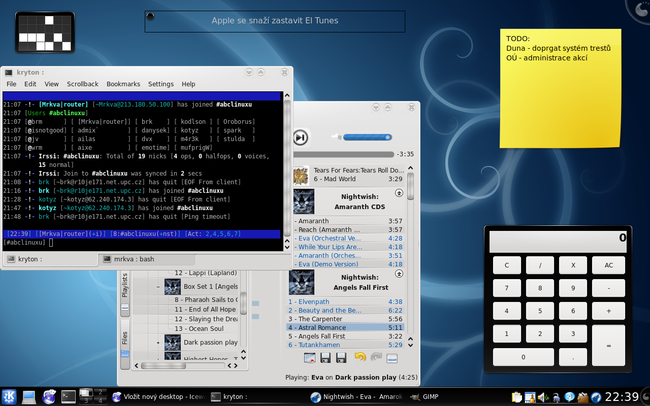Click the Amarok wolf tray icon
The height and width of the screenshot is (406, 650).
(596, 397)
